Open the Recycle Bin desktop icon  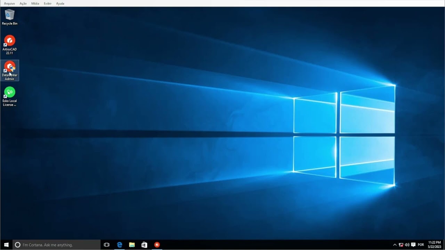click(9, 17)
